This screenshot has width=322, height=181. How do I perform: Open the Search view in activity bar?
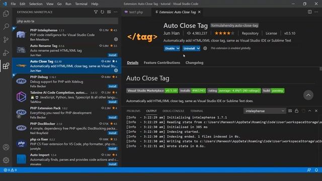6,27
